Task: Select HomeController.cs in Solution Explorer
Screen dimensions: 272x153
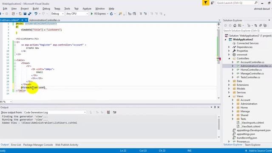Action: click(251, 70)
